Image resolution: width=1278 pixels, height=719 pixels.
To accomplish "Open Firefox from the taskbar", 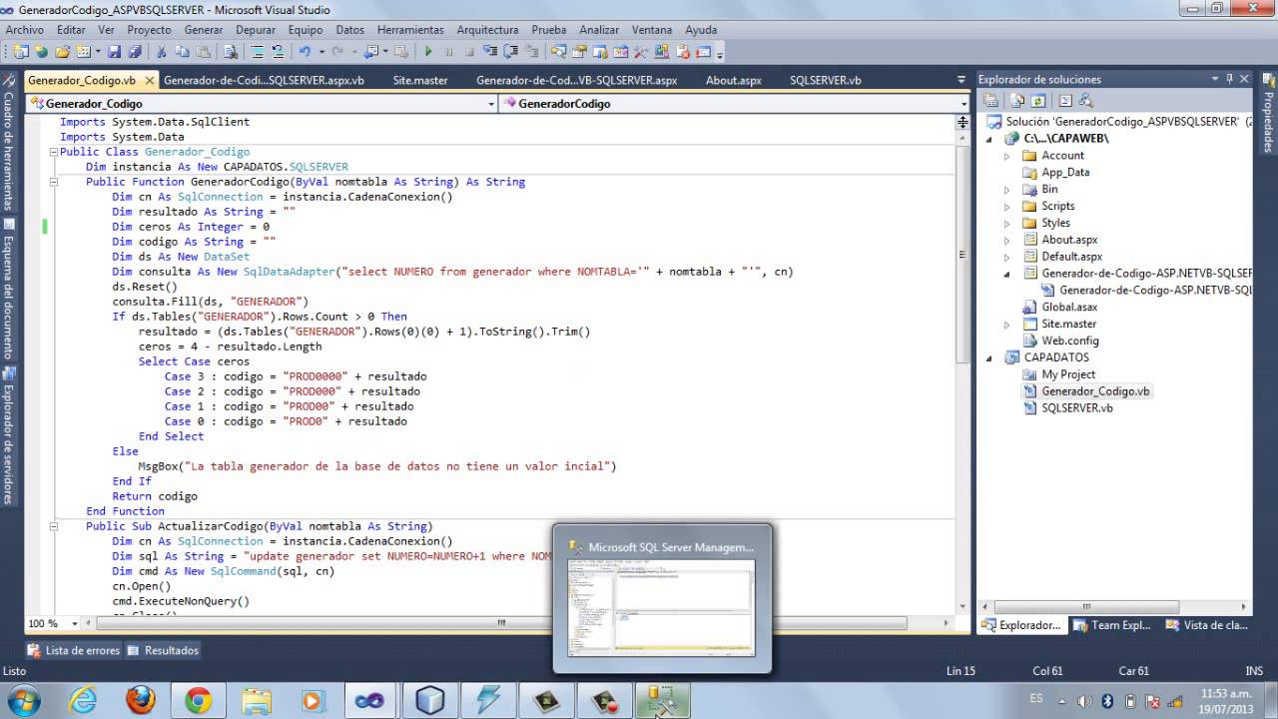I will point(141,701).
